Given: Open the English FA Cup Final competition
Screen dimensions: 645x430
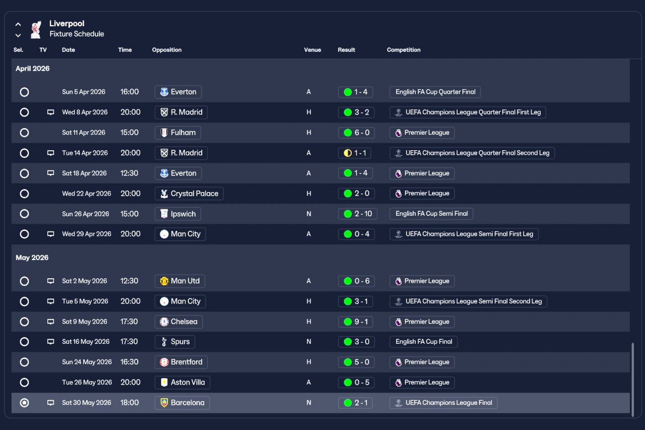Looking at the screenshot, I should tap(424, 342).
